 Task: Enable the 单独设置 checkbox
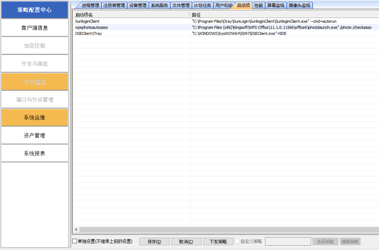(x=75, y=241)
